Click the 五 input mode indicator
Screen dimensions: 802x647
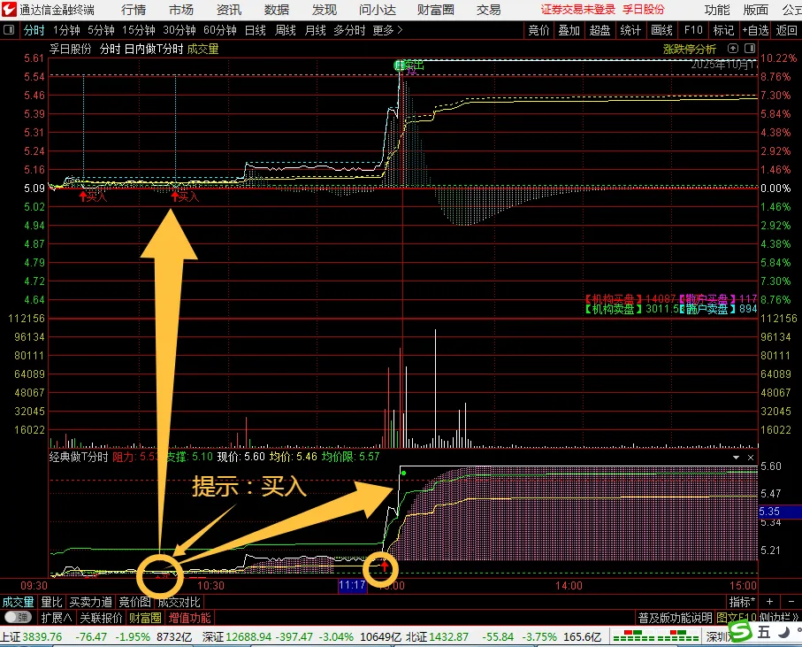pos(764,632)
